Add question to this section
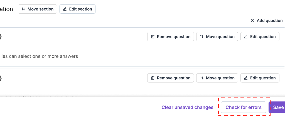 click(x=267, y=21)
